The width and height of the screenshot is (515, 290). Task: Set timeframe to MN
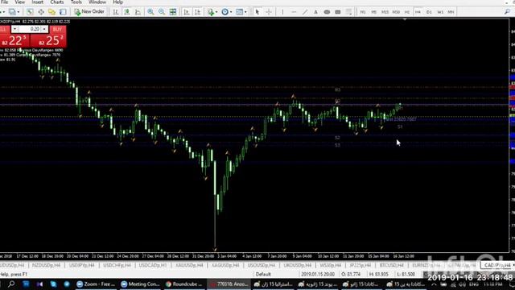coord(451,12)
